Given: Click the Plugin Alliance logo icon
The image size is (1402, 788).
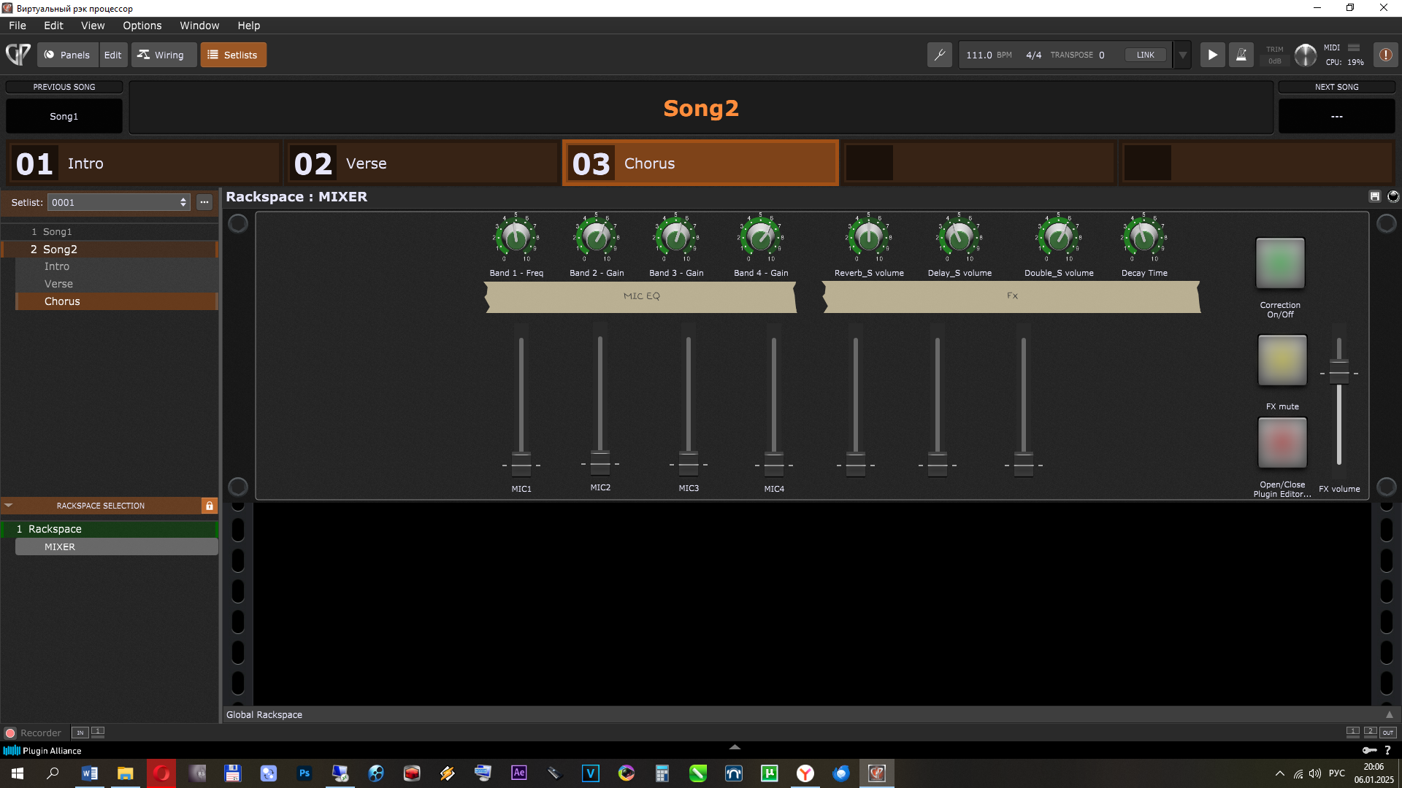Looking at the screenshot, I should pyautogui.click(x=12, y=751).
